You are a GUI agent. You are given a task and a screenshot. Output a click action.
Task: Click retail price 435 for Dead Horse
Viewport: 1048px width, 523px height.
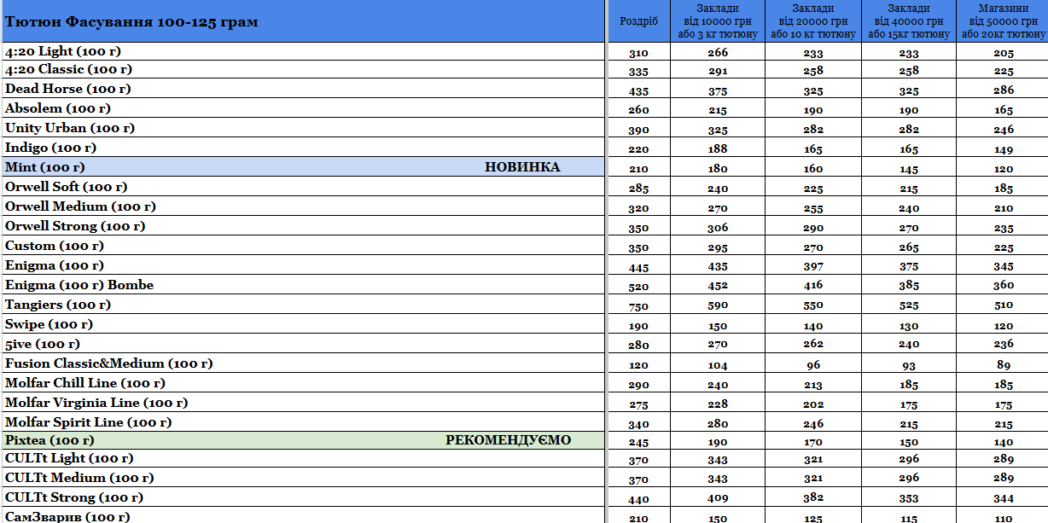tap(638, 92)
